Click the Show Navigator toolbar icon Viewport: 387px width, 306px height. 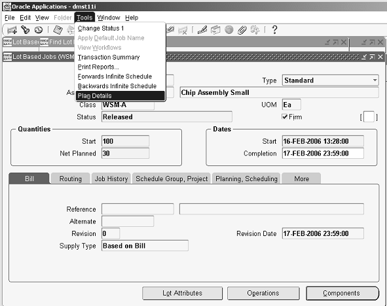pyautogui.click(x=39, y=30)
